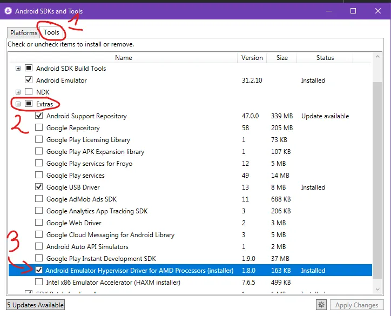Check Google Analytics App Tracking SDK
This screenshot has height=316, width=391.
[x=39, y=211]
